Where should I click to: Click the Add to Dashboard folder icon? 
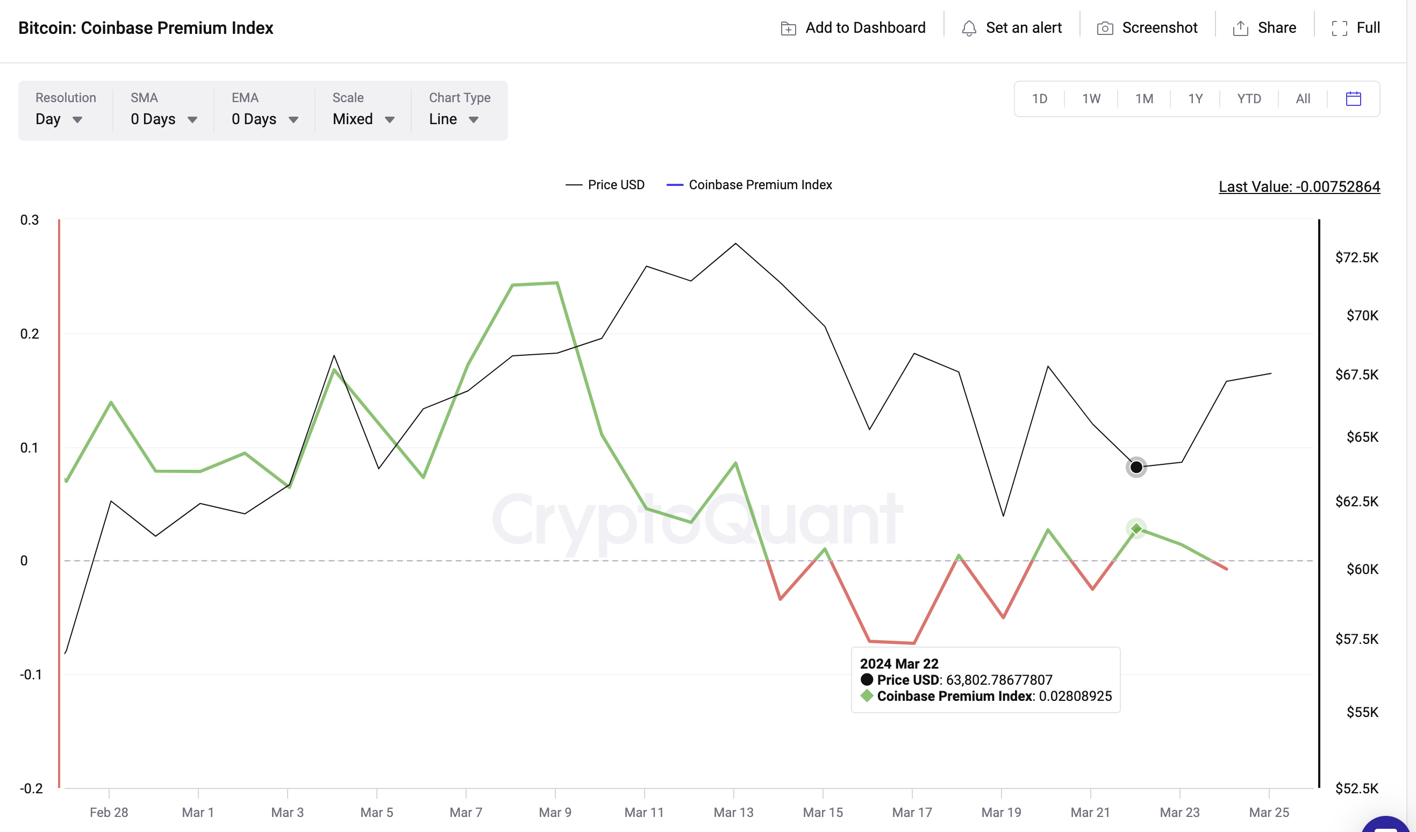tap(788, 28)
